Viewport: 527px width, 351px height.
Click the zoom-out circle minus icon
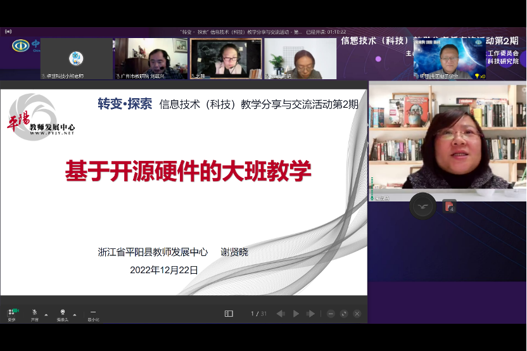click(x=331, y=314)
